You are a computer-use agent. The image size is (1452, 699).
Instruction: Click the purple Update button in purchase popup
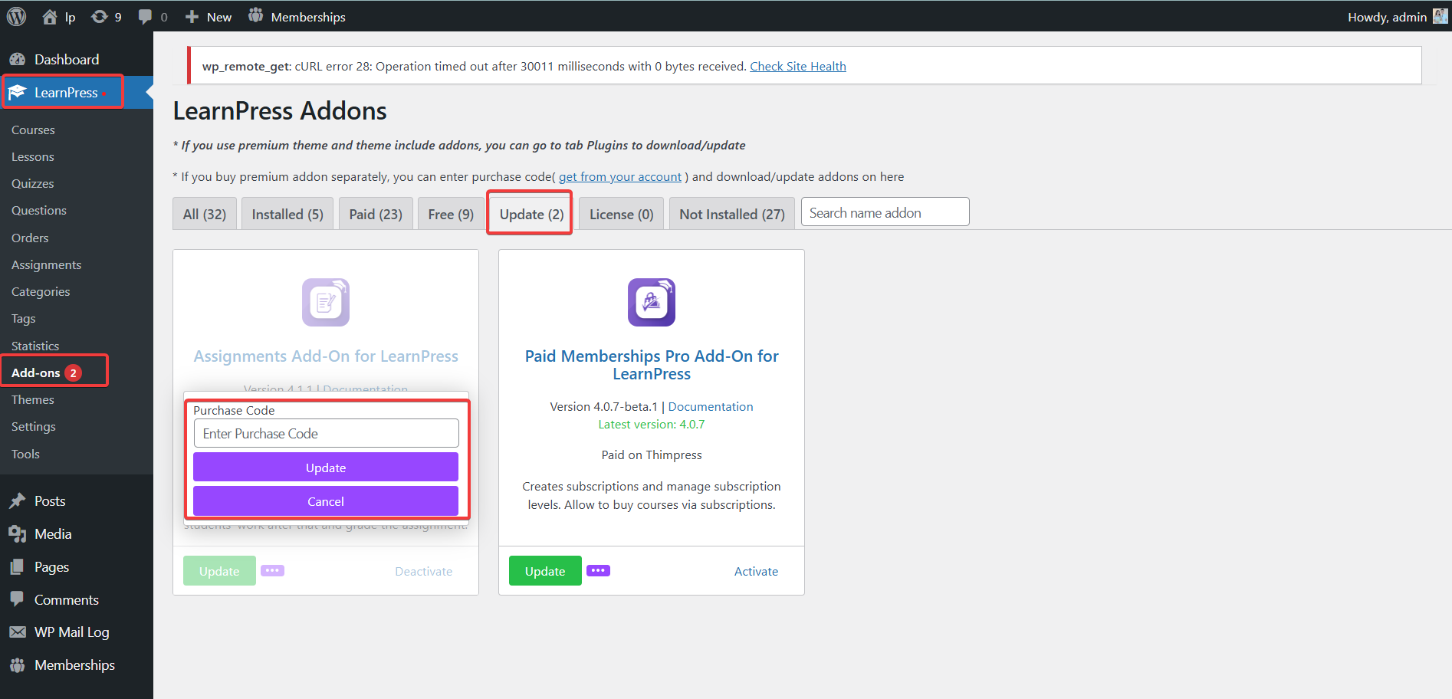(326, 467)
